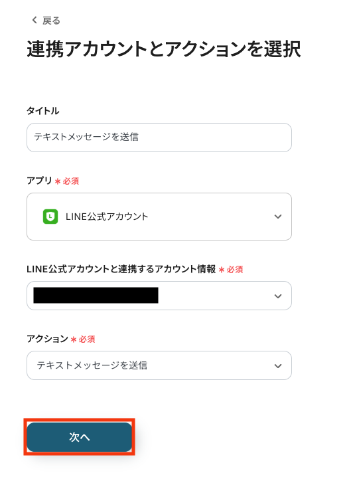355x479 pixels.
Task: Click the chevron in the account info dropdown
Action: pyautogui.click(x=278, y=296)
